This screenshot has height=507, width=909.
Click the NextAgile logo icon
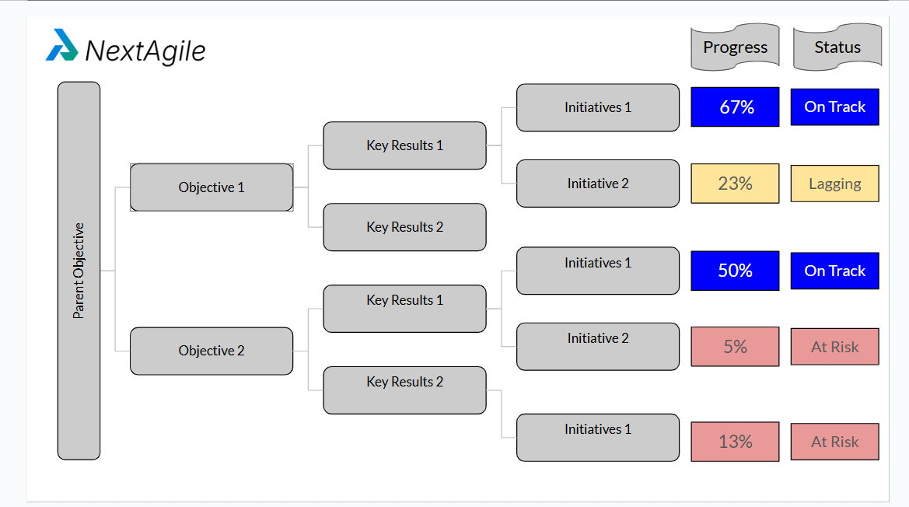pyautogui.click(x=62, y=45)
